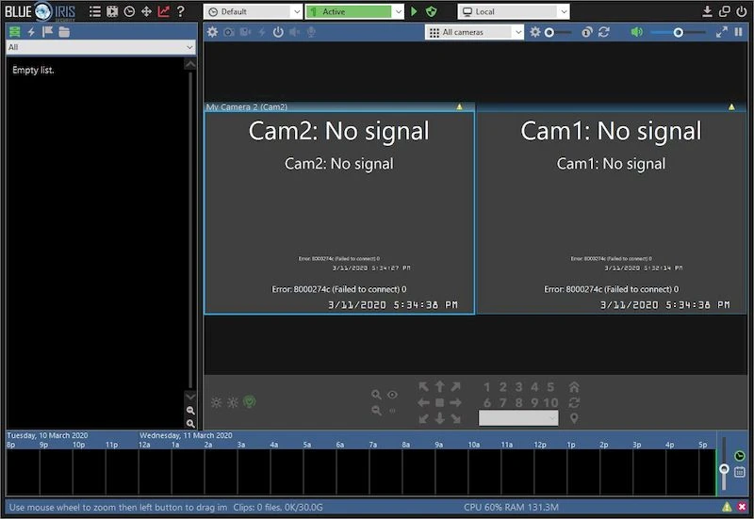Click the flagged clips icon

point(47,32)
